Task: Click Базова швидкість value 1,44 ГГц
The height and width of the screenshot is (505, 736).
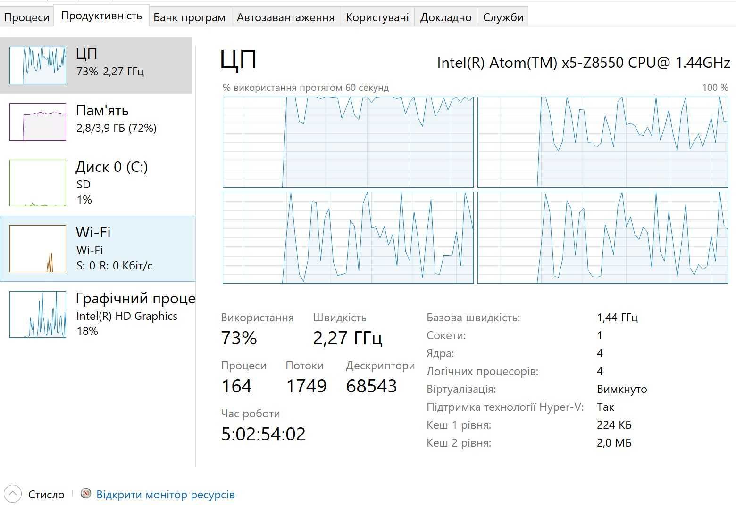Action: point(617,318)
